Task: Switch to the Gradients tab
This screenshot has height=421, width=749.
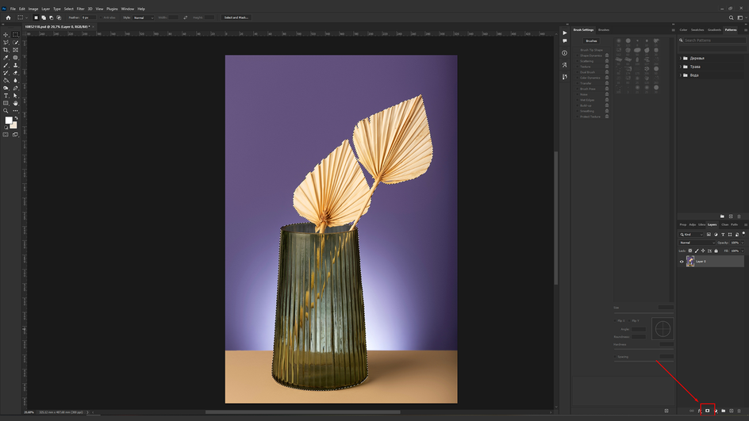Action: 715,29
